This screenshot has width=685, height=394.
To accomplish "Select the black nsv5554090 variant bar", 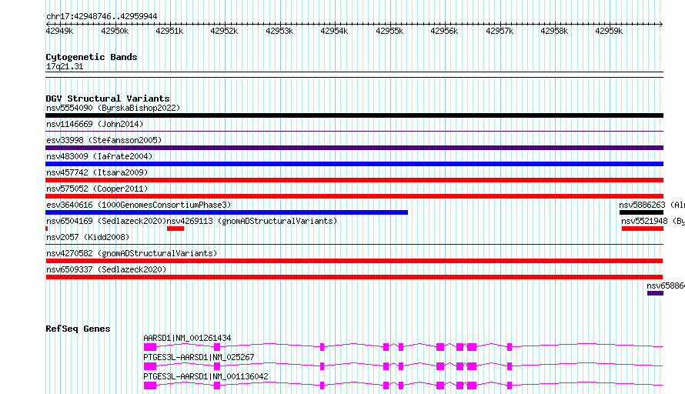I will pos(354,115).
